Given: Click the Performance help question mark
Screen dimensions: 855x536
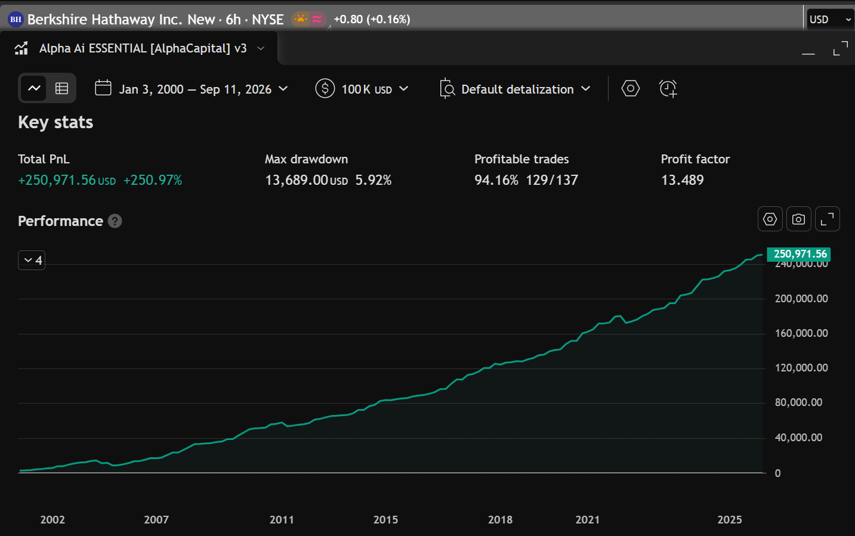Looking at the screenshot, I should pos(115,221).
